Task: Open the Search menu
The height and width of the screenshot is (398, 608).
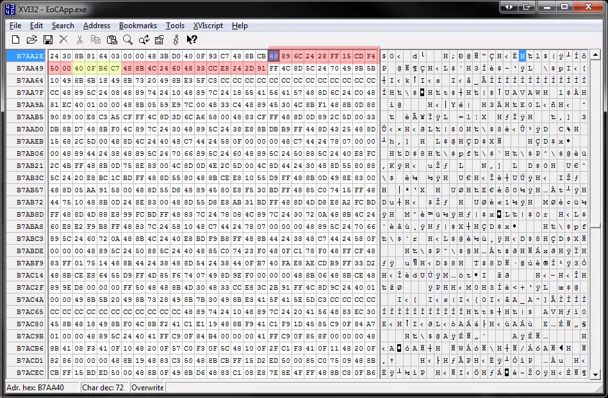Action: (63, 26)
